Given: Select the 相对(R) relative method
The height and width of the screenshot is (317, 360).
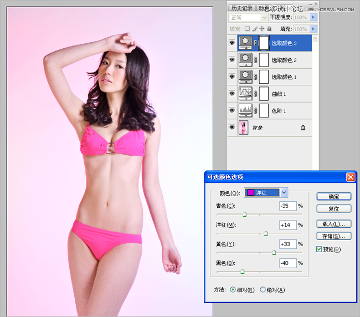Looking at the screenshot, I should click(233, 290).
